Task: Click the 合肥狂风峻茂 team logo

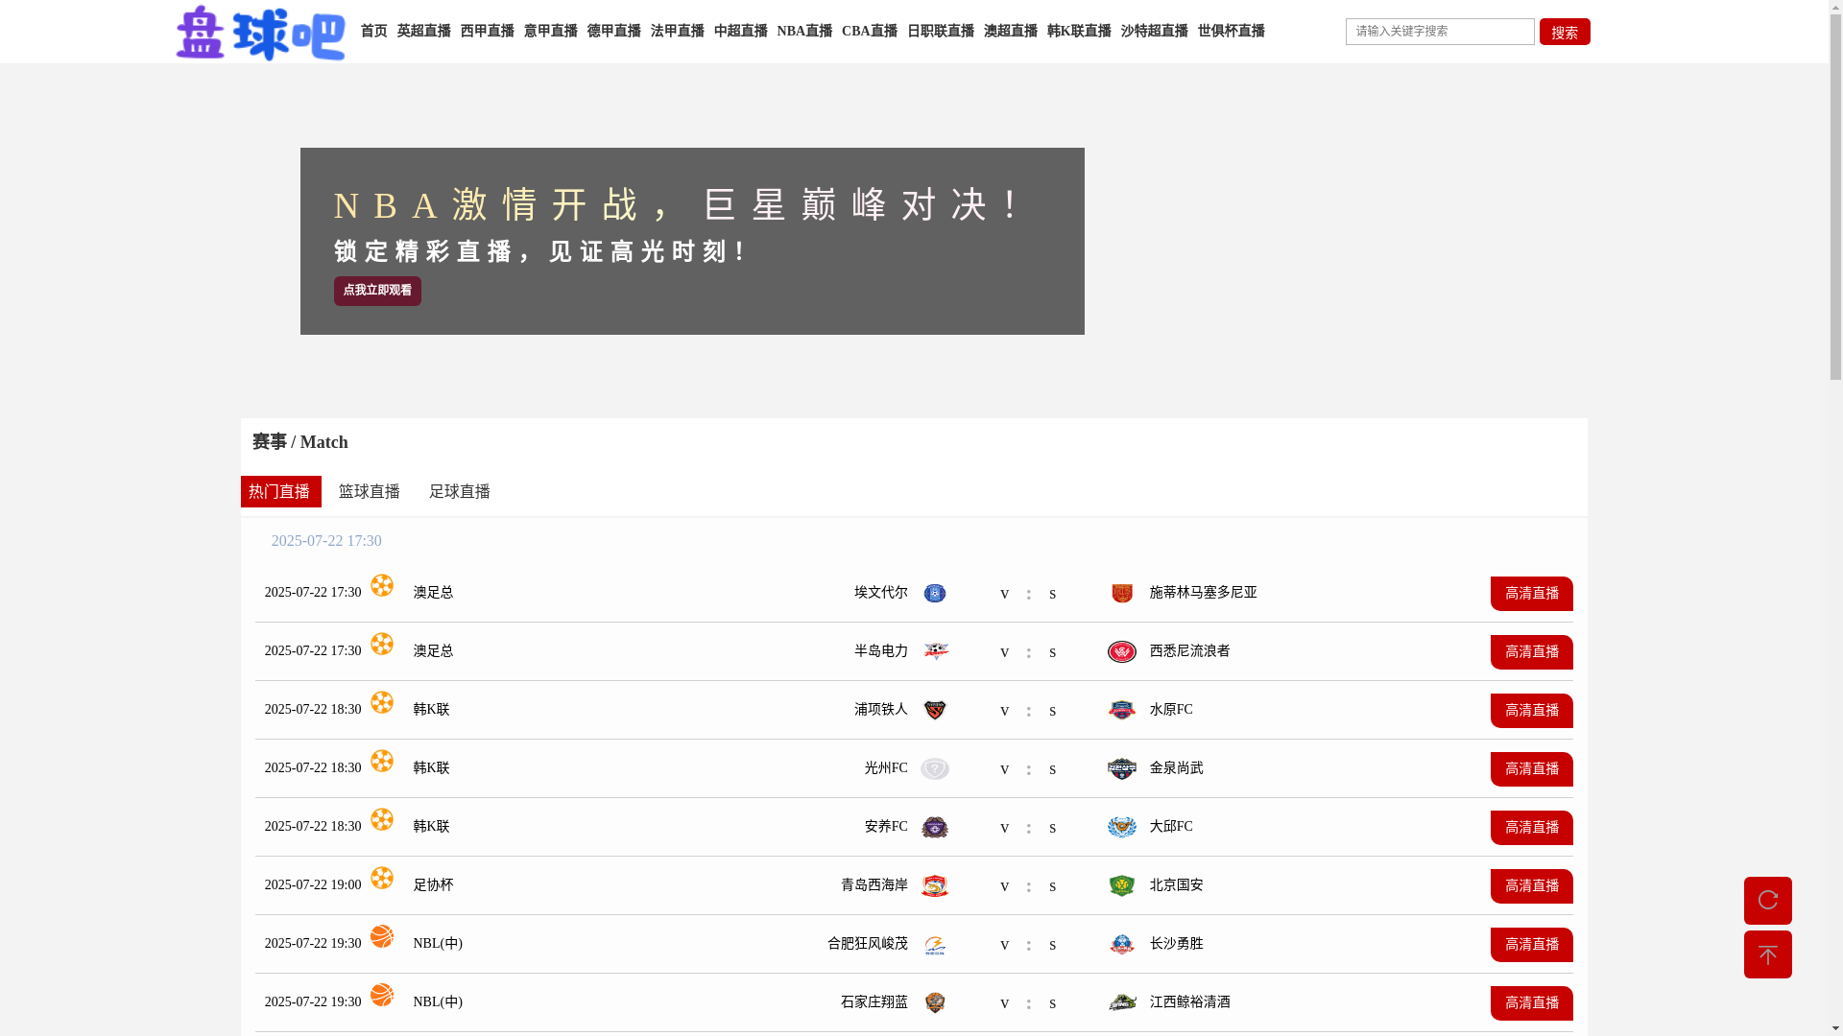Action: (x=934, y=945)
